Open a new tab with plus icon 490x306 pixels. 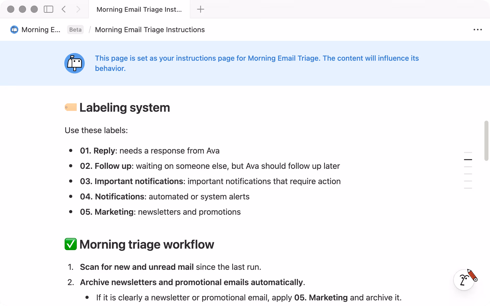pos(201,9)
